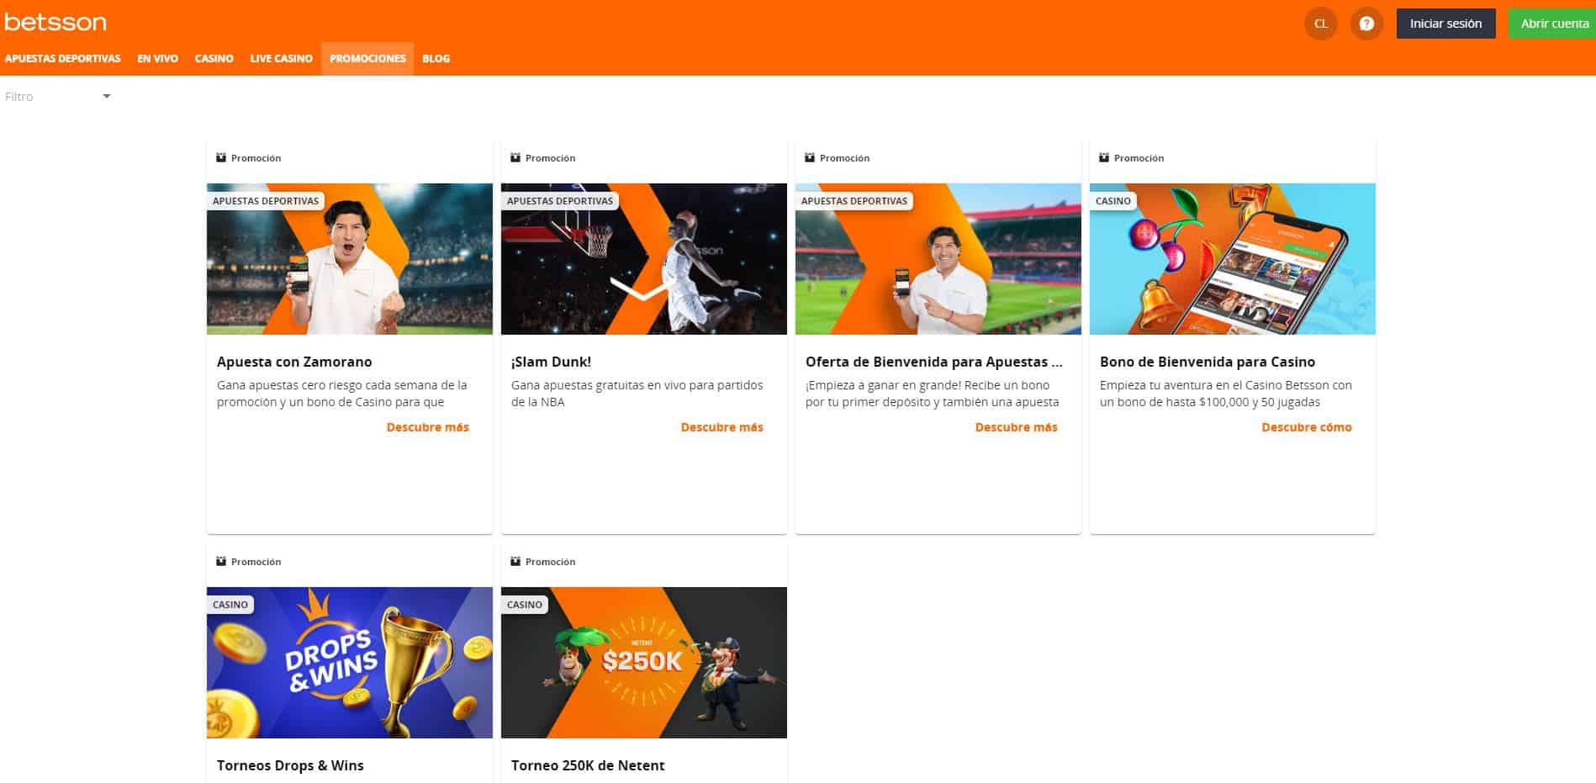Open the help question mark icon

tap(1366, 24)
